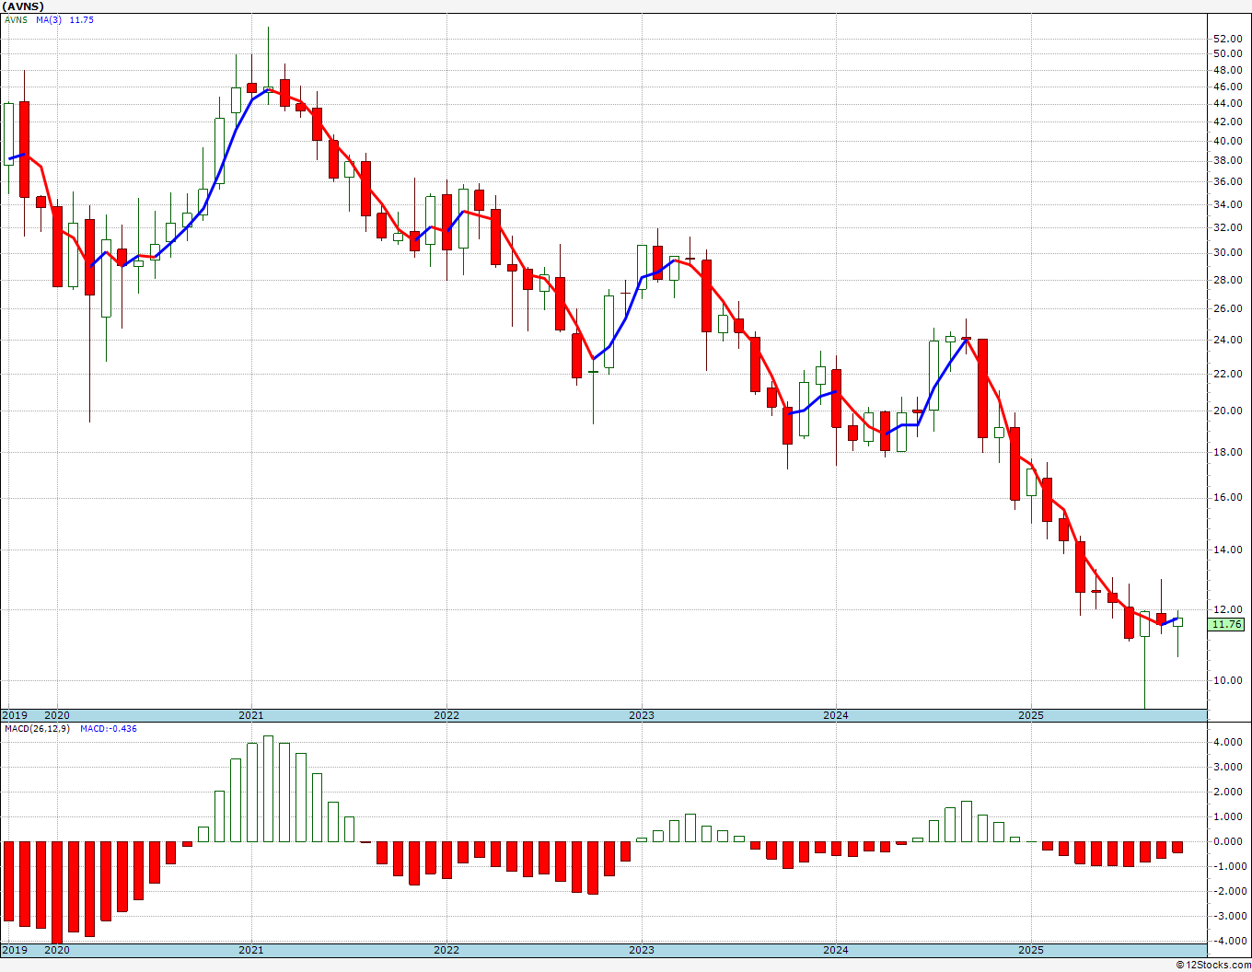Select 2024 on the MACD panel time axis

(836, 950)
